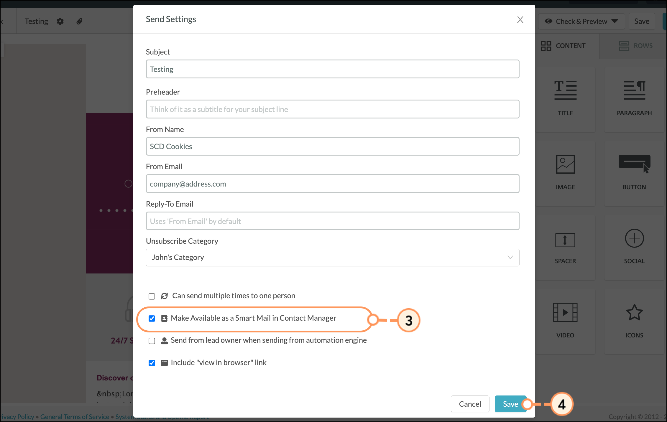Open the Unsubscribe Category dropdown
The image size is (667, 422).
click(333, 258)
